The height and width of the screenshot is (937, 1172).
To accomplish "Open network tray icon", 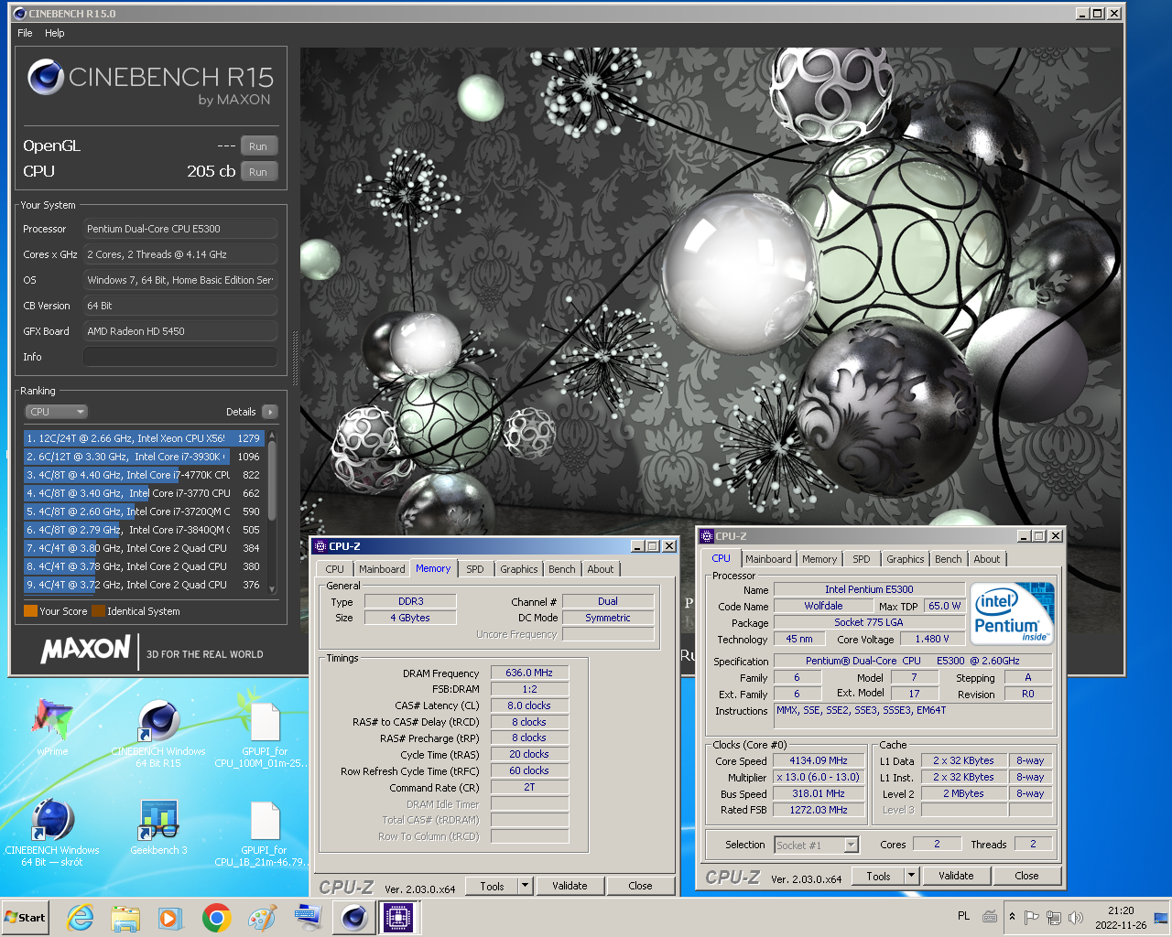I will click(x=1054, y=917).
